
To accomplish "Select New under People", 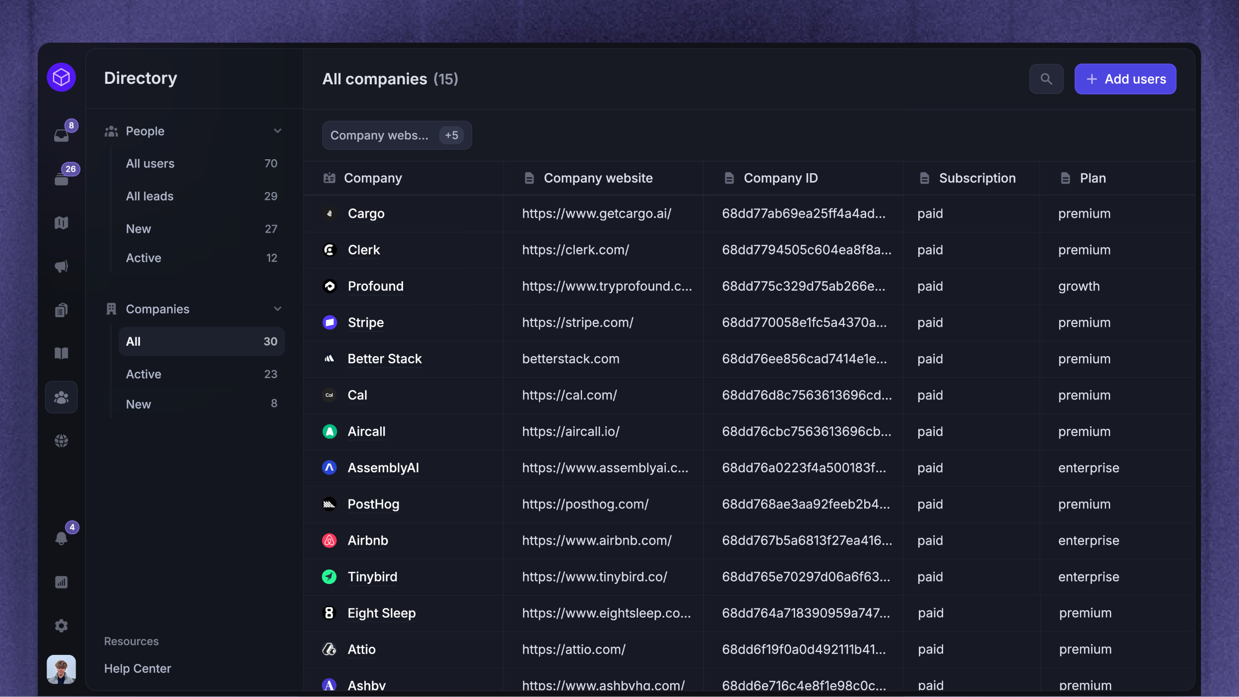I will (x=201, y=229).
